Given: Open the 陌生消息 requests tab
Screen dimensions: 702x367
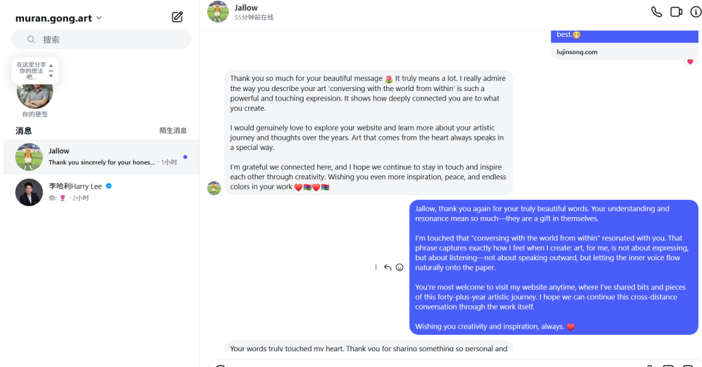Looking at the screenshot, I should (173, 131).
